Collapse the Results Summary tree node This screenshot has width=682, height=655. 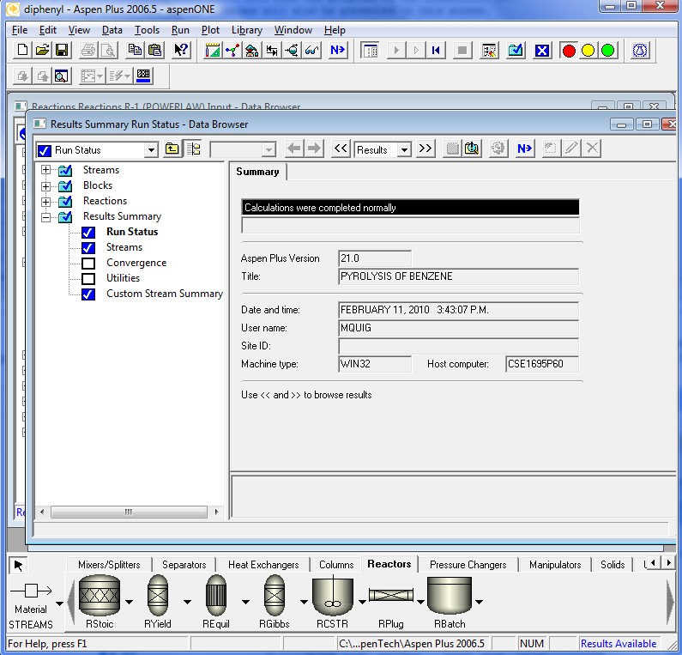(46, 216)
